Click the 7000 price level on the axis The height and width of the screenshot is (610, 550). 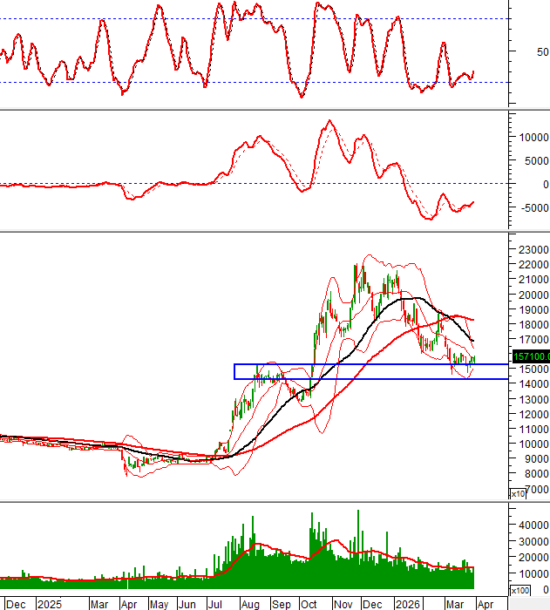(527, 488)
